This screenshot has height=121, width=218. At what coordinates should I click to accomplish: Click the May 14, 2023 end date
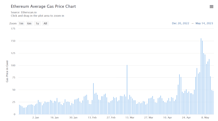(x=204, y=23)
